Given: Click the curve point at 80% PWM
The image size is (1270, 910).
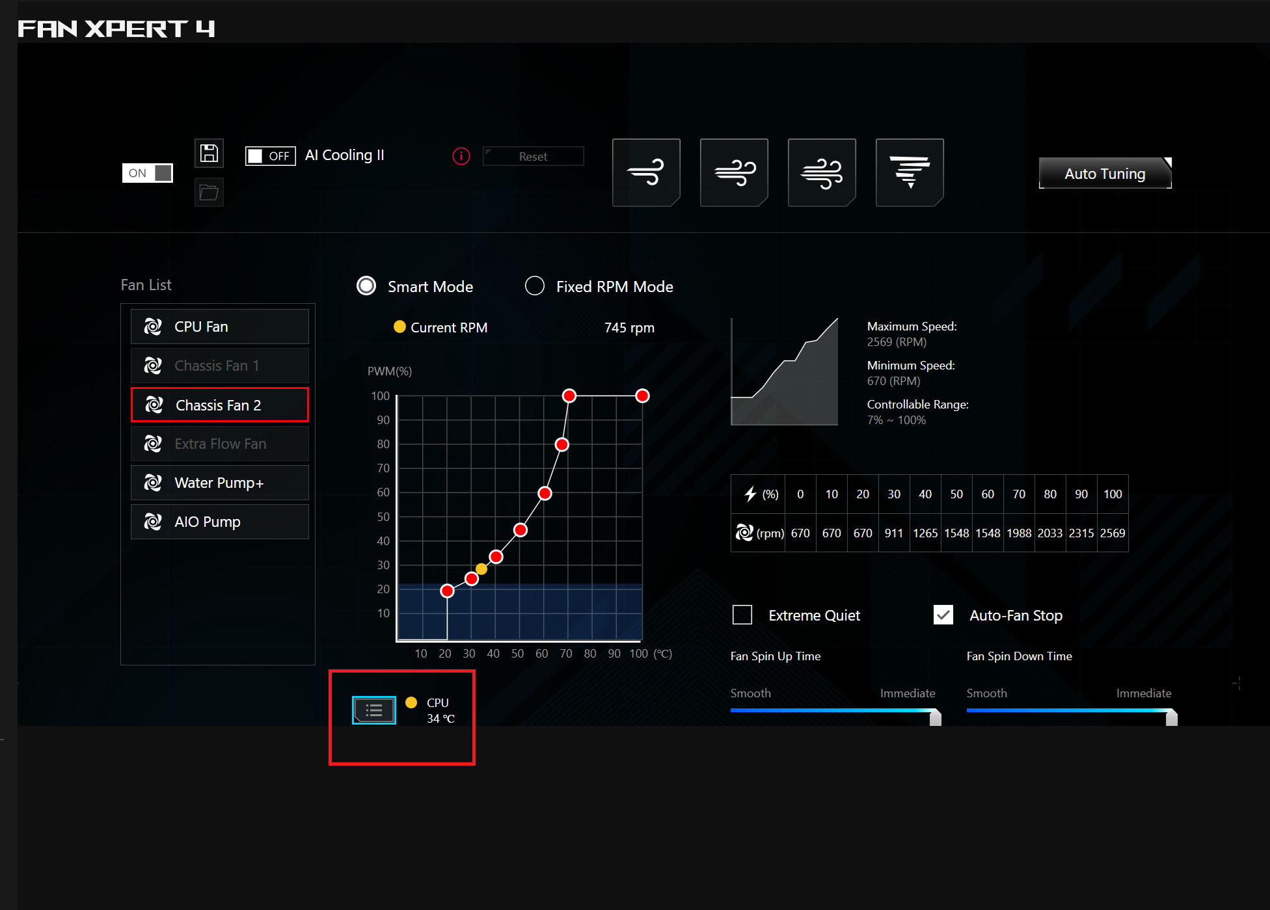Looking at the screenshot, I should tap(562, 444).
